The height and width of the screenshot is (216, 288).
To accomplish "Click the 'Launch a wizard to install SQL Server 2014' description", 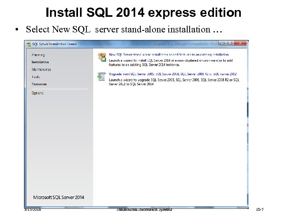I will pos(171,62).
